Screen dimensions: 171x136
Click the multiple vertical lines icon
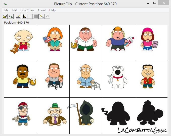pos(36,16)
